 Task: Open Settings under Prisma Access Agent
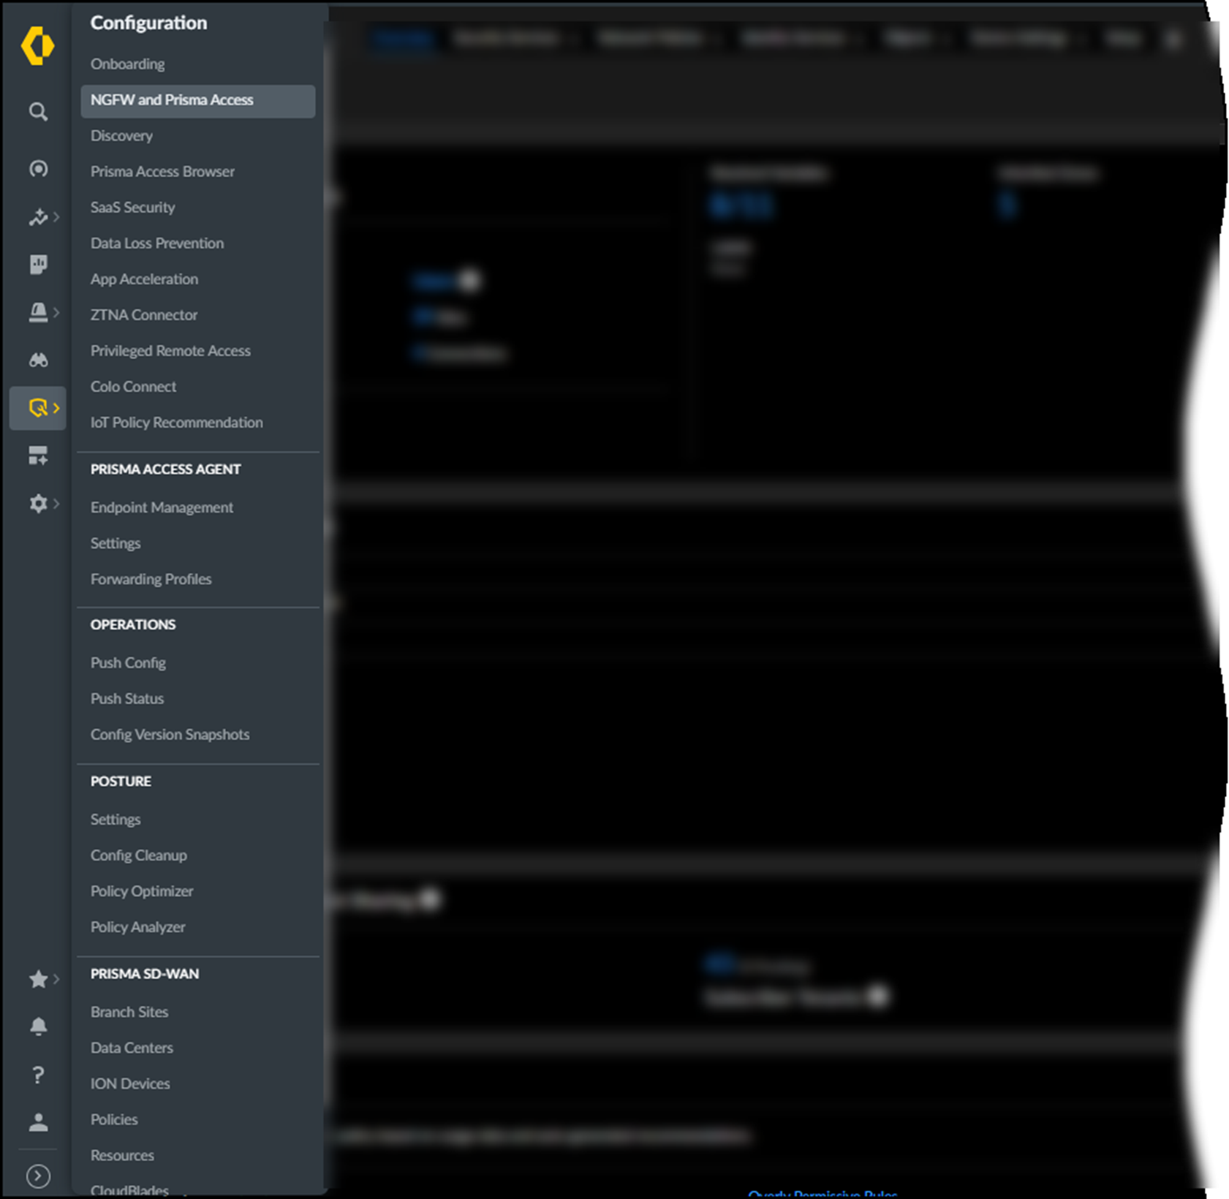point(116,543)
